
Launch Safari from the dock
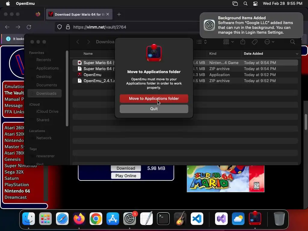62,219
